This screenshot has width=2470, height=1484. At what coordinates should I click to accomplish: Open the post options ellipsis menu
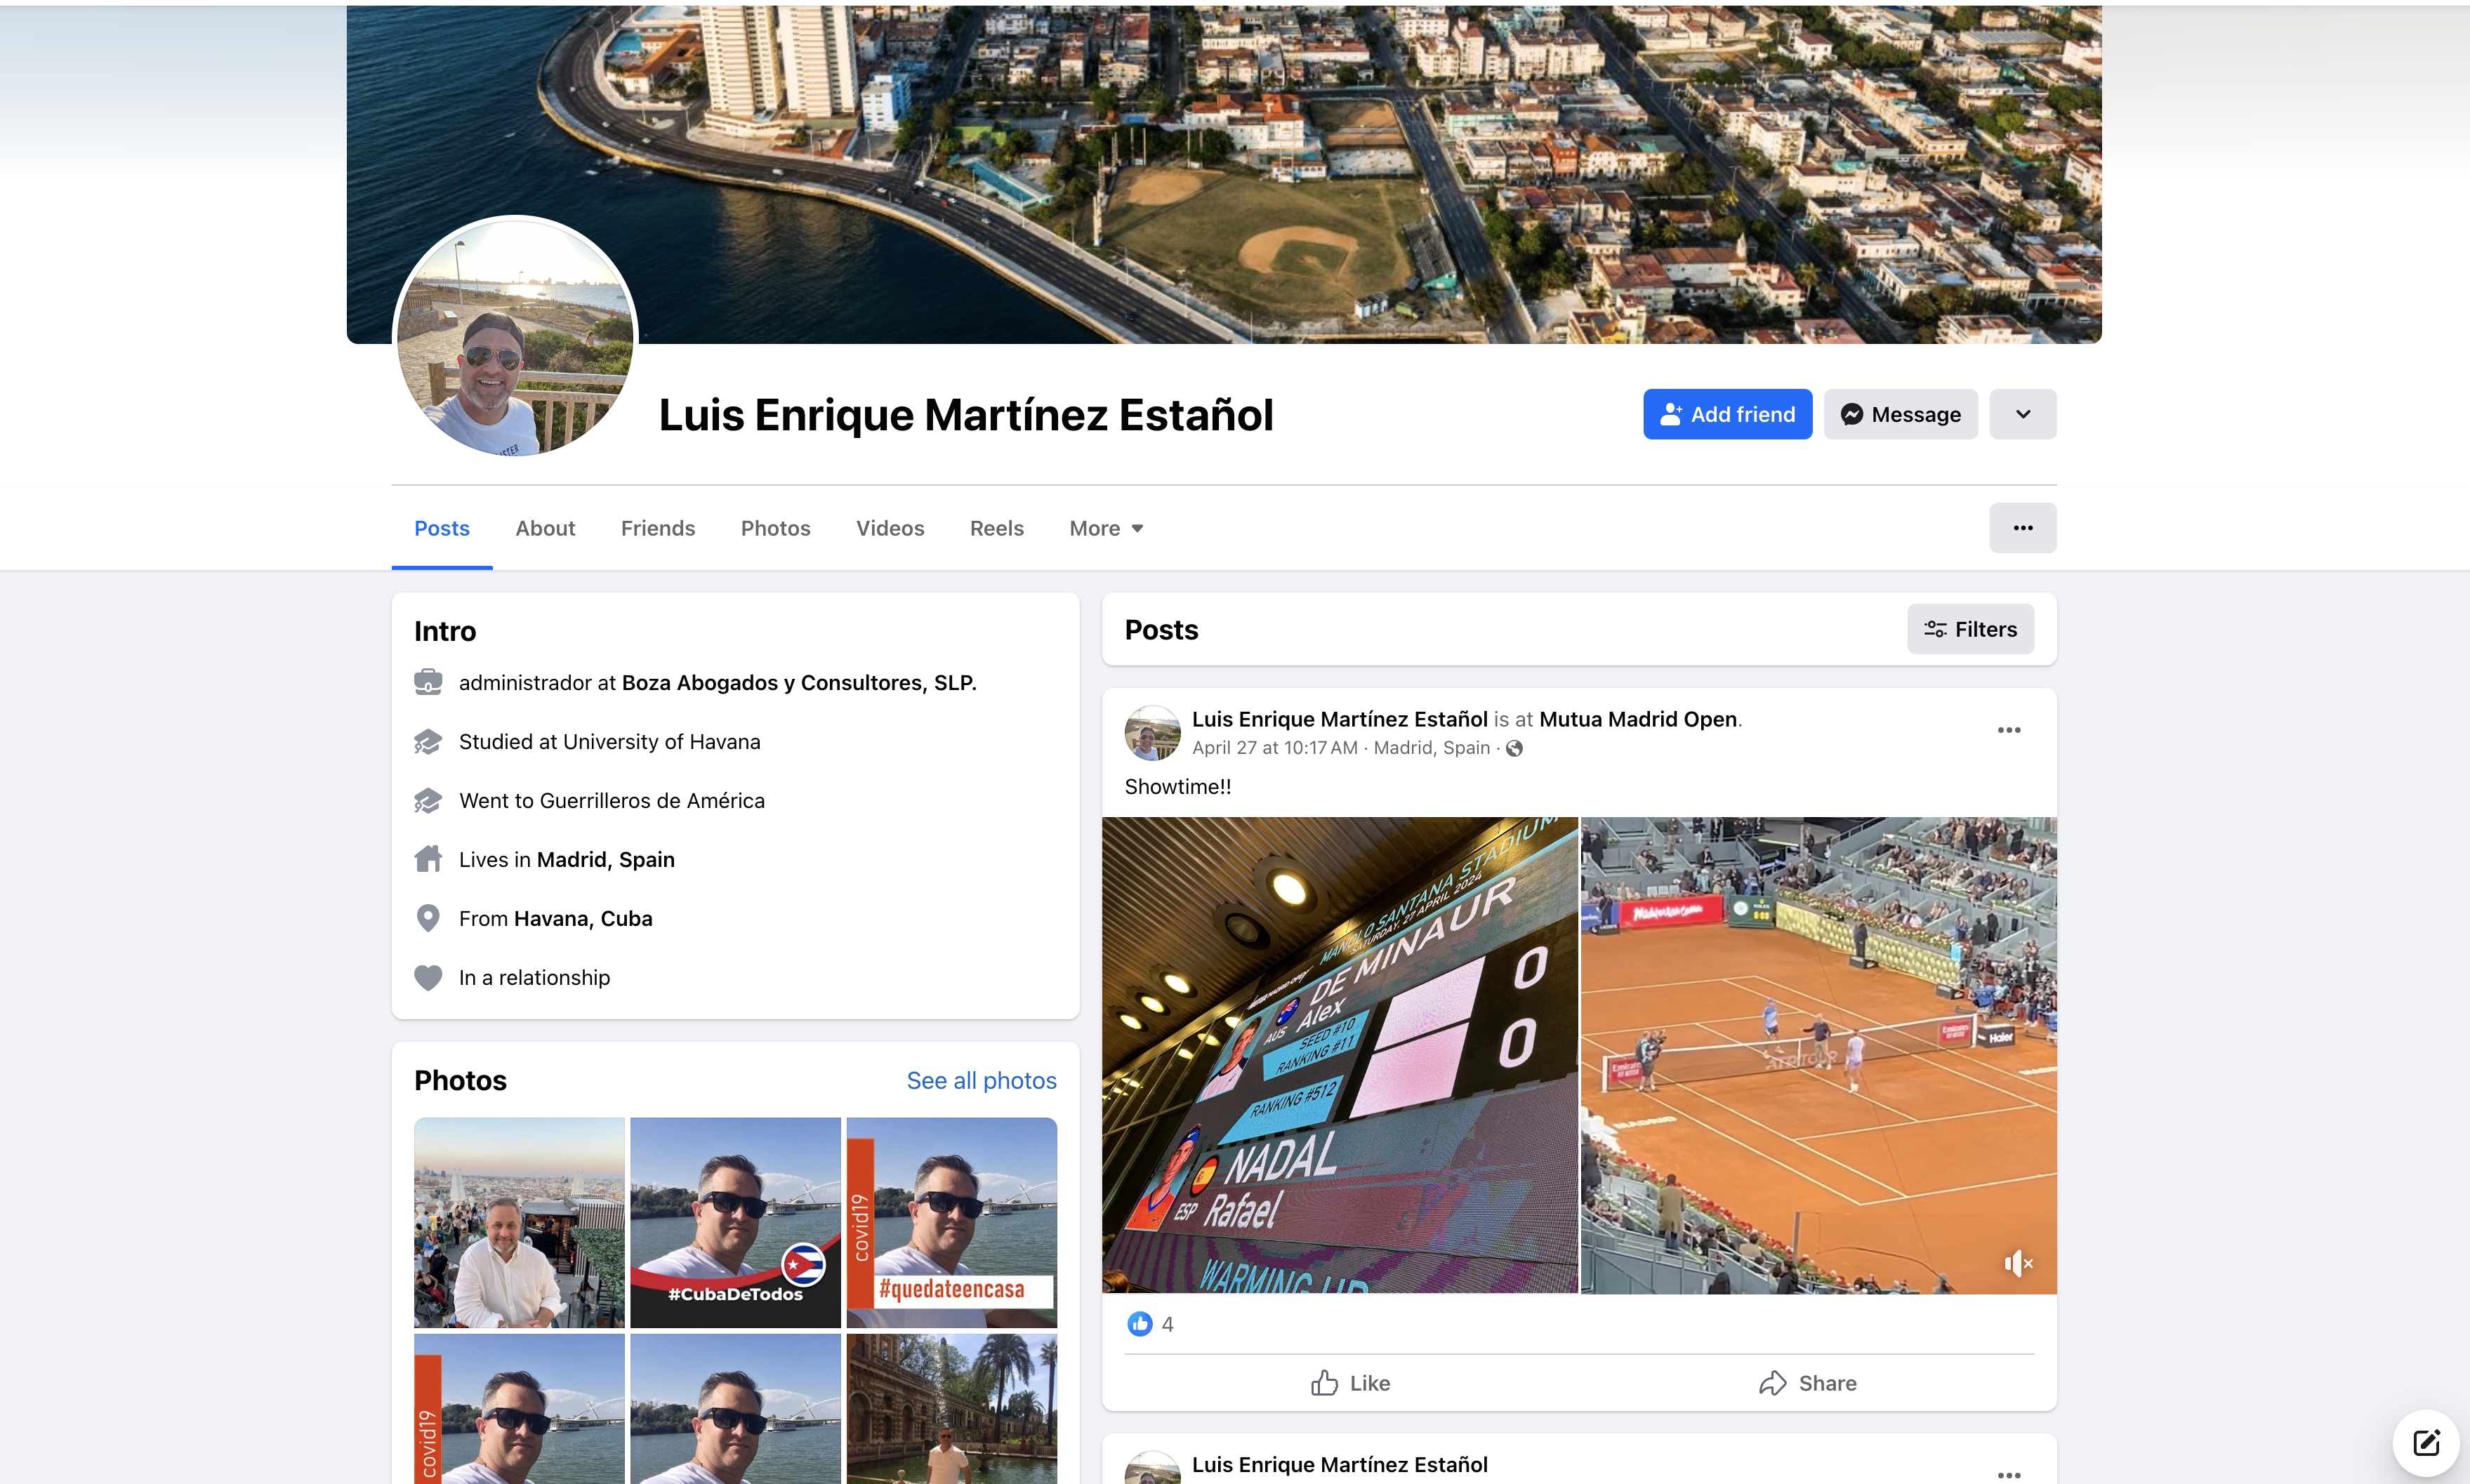coord(2008,730)
